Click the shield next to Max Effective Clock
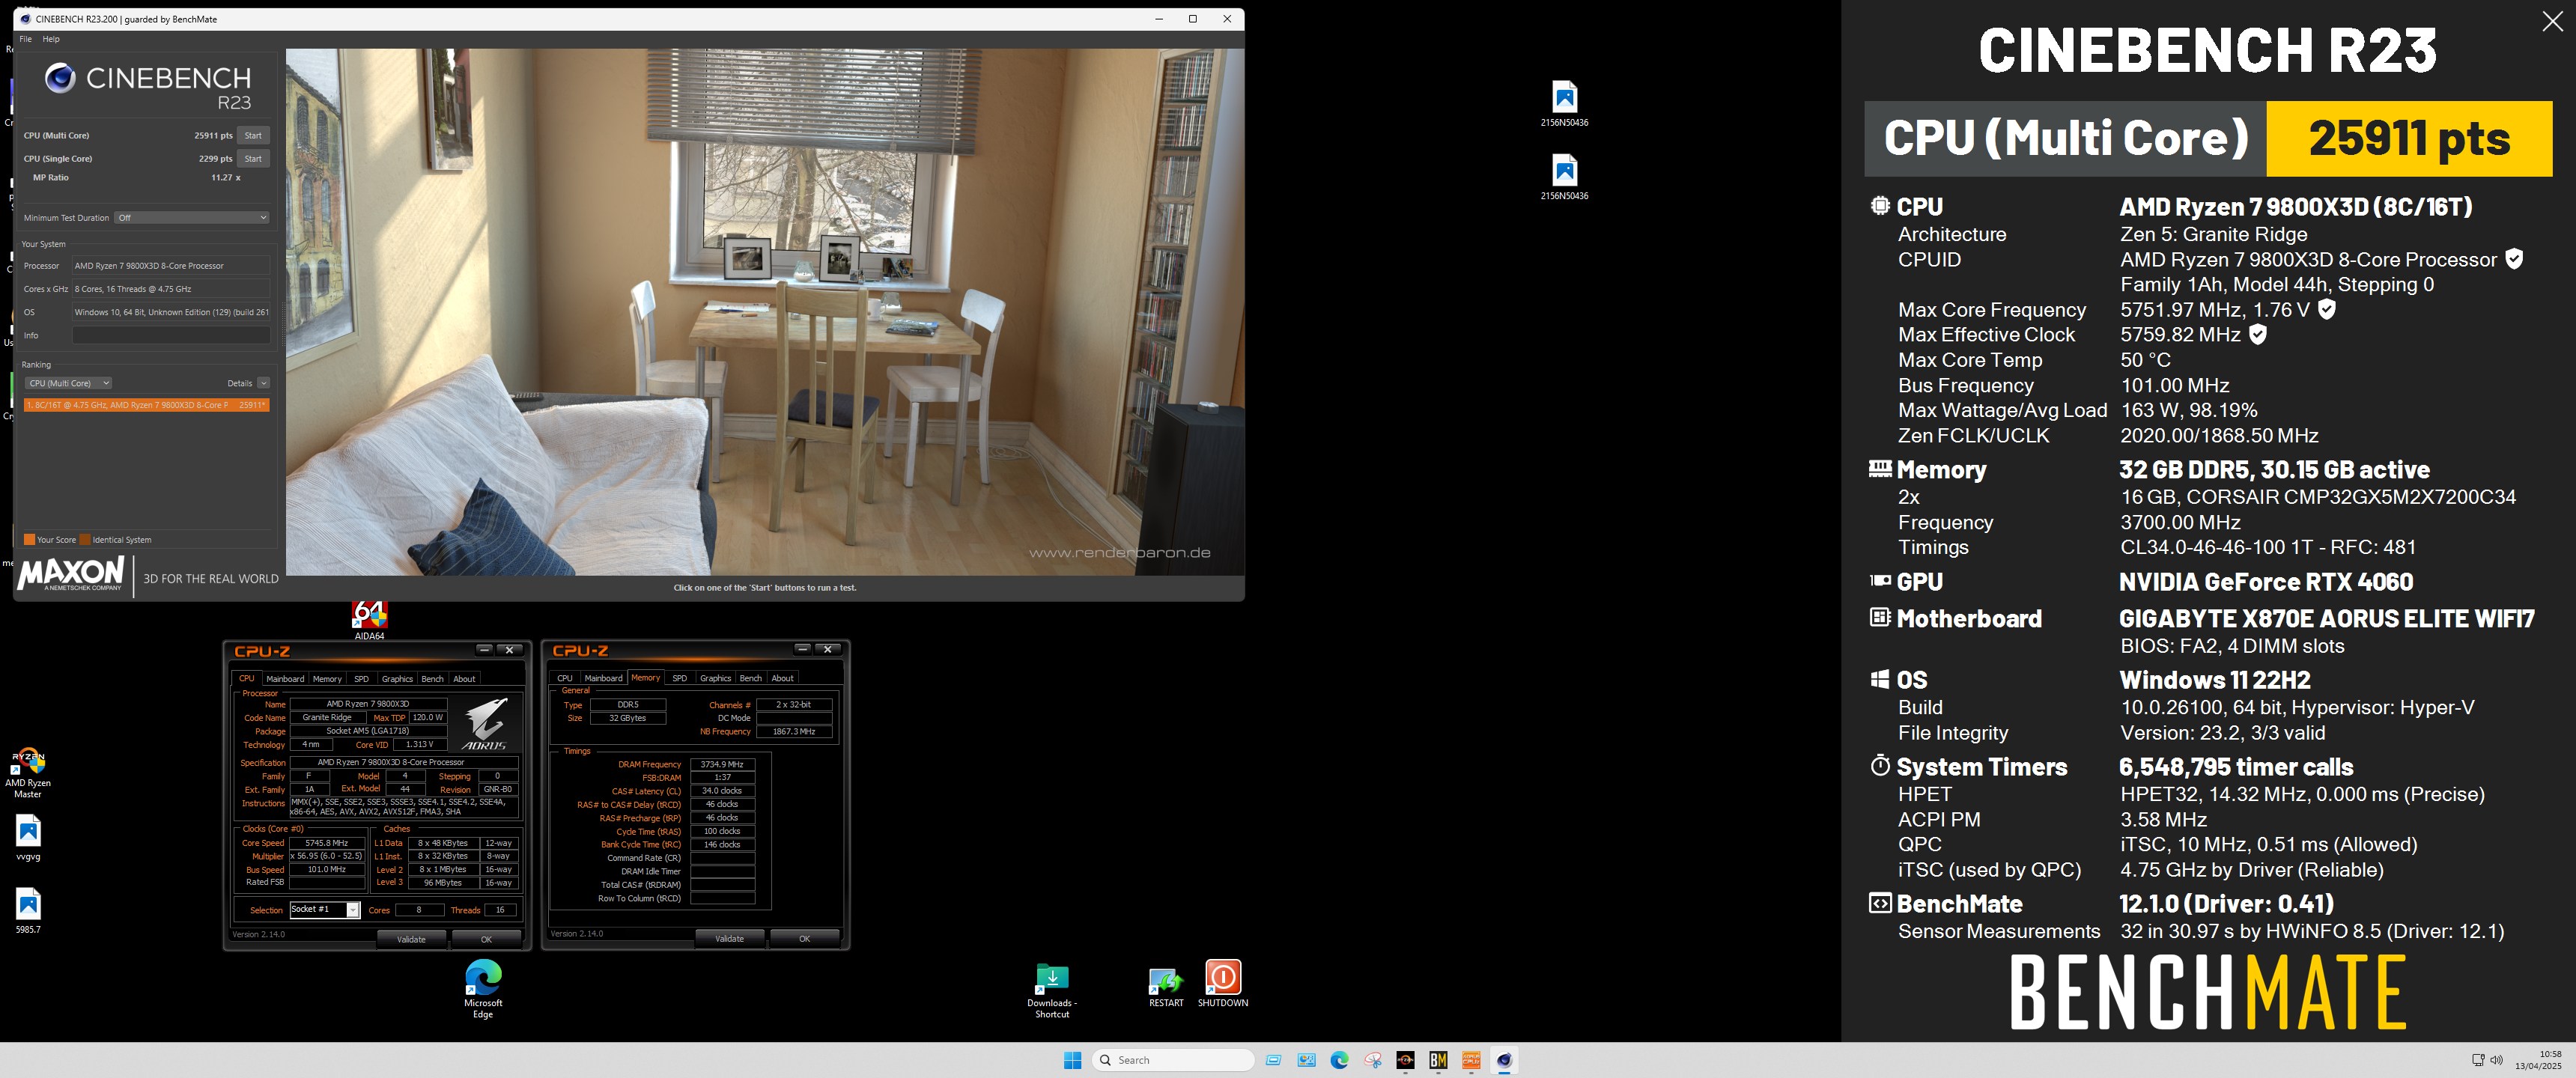The height and width of the screenshot is (1078, 2576). pyautogui.click(x=2257, y=334)
